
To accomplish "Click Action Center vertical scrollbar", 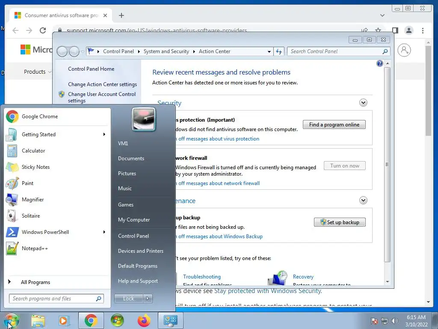I will coord(387,164).
